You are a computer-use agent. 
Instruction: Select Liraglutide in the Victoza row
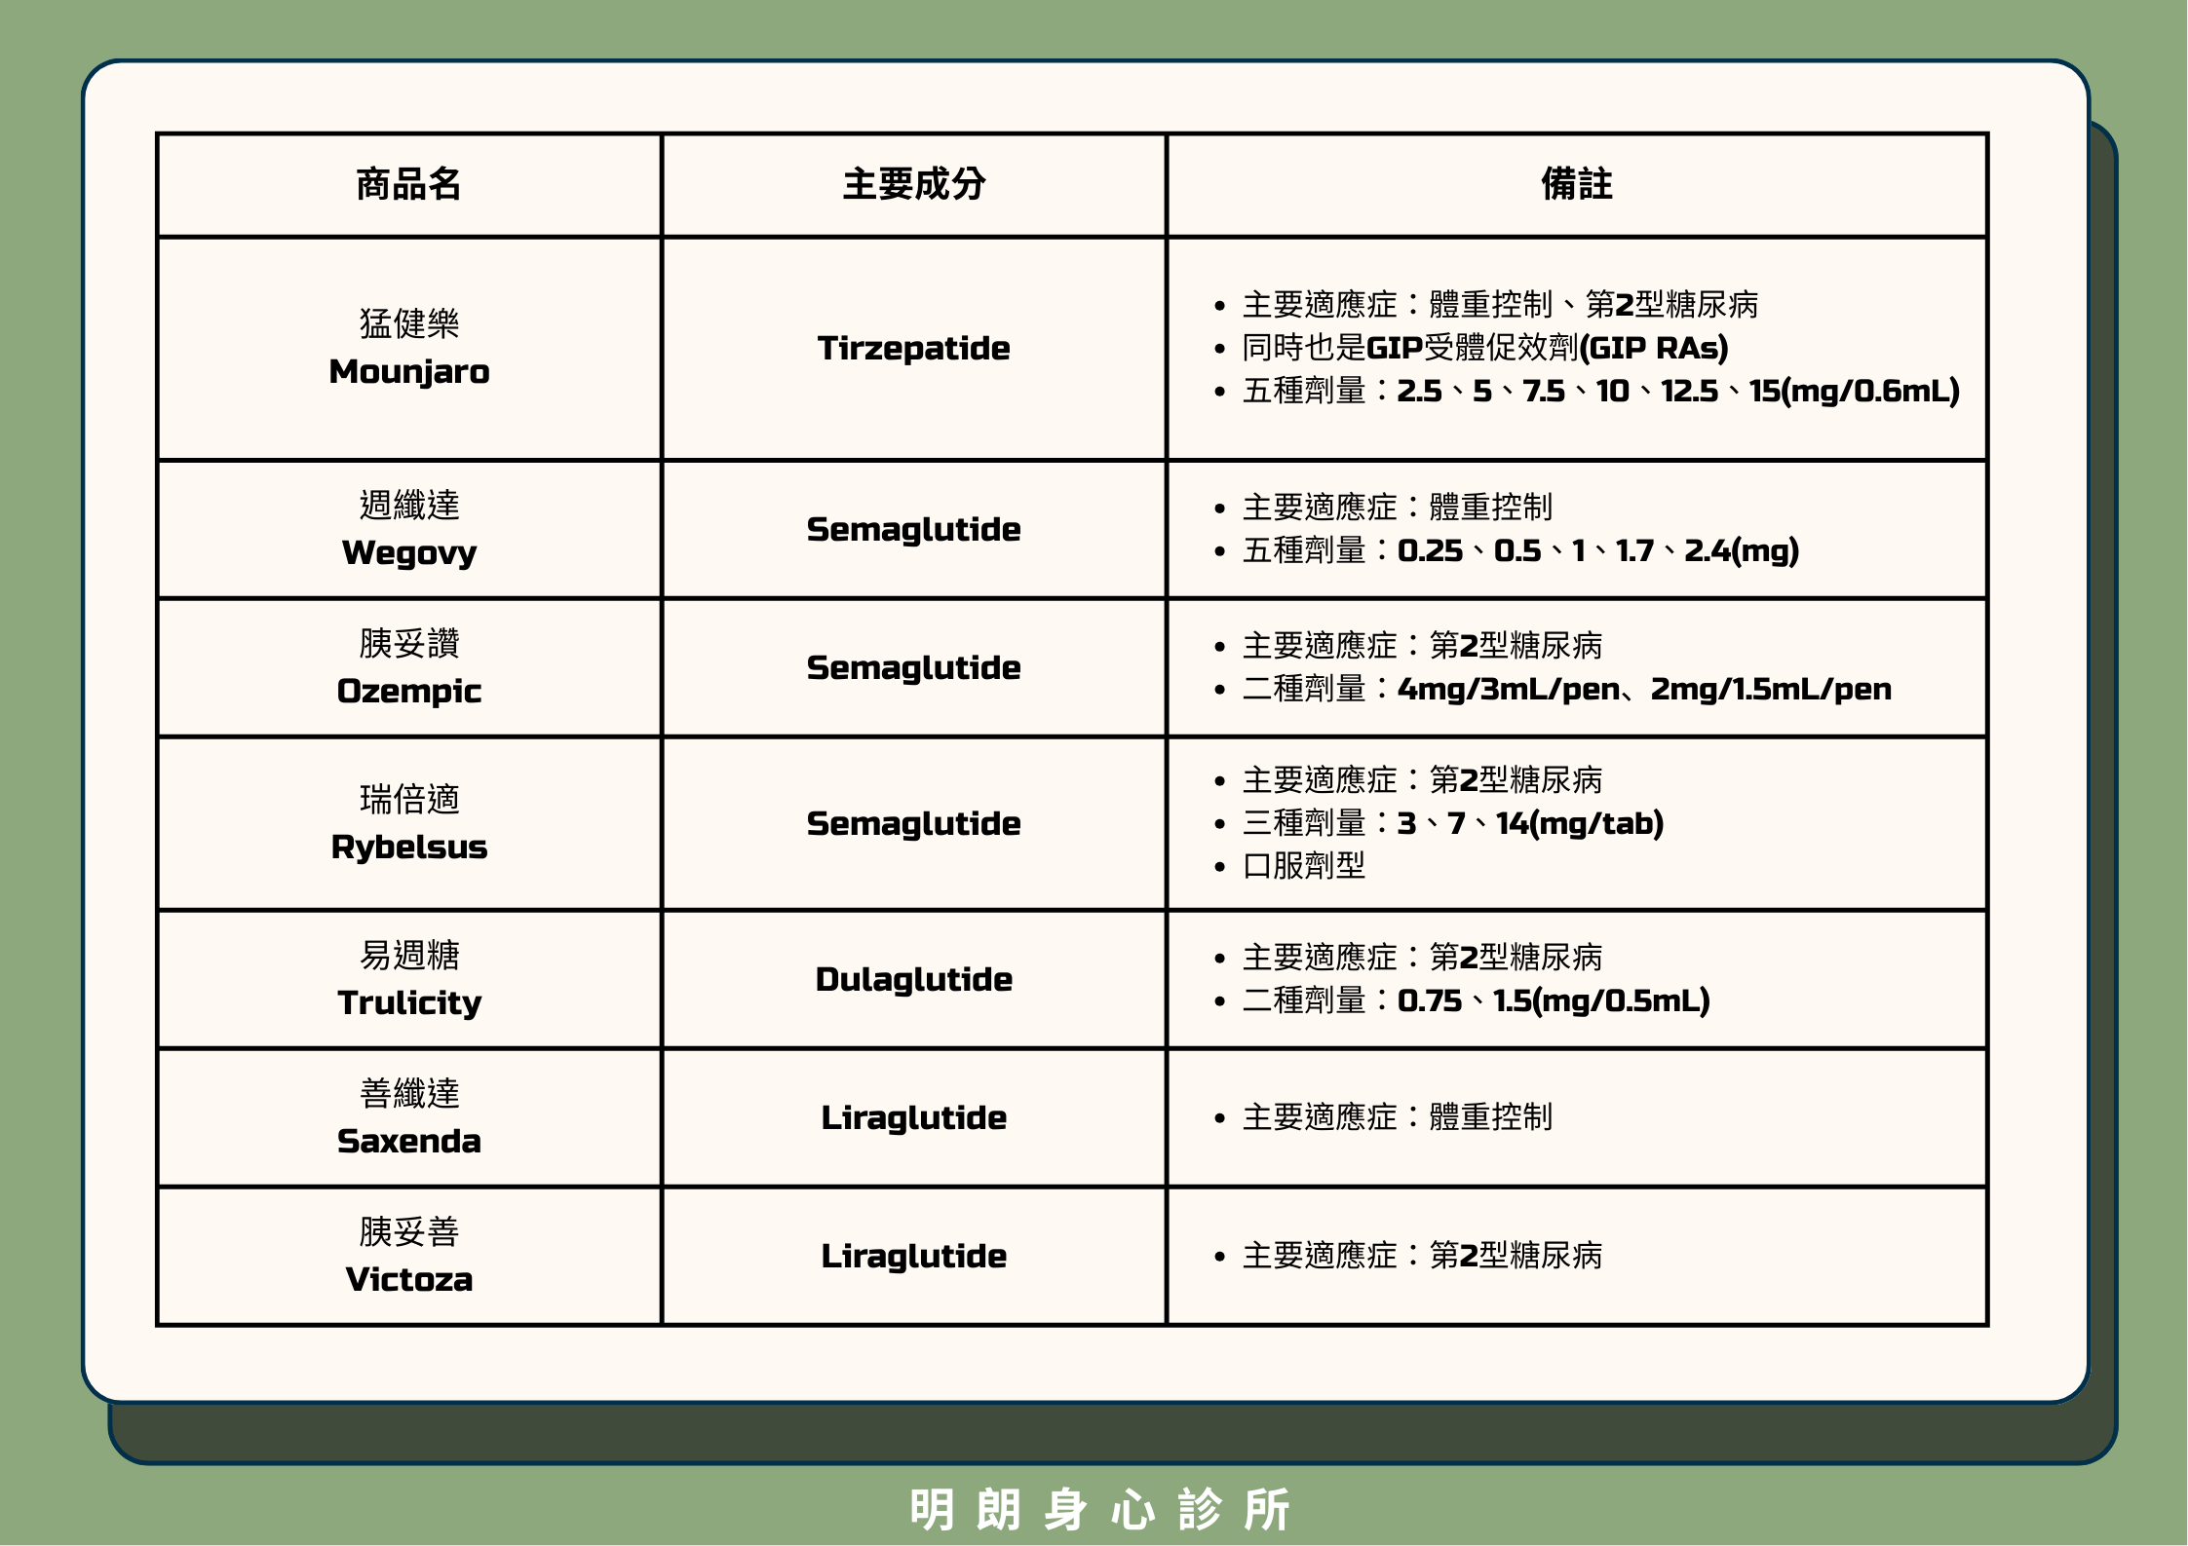(x=914, y=1257)
